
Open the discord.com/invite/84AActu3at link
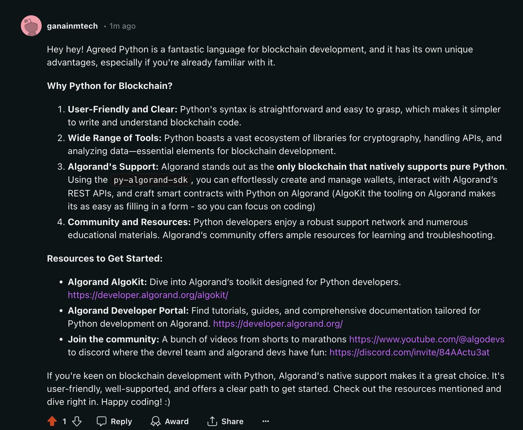click(x=409, y=352)
